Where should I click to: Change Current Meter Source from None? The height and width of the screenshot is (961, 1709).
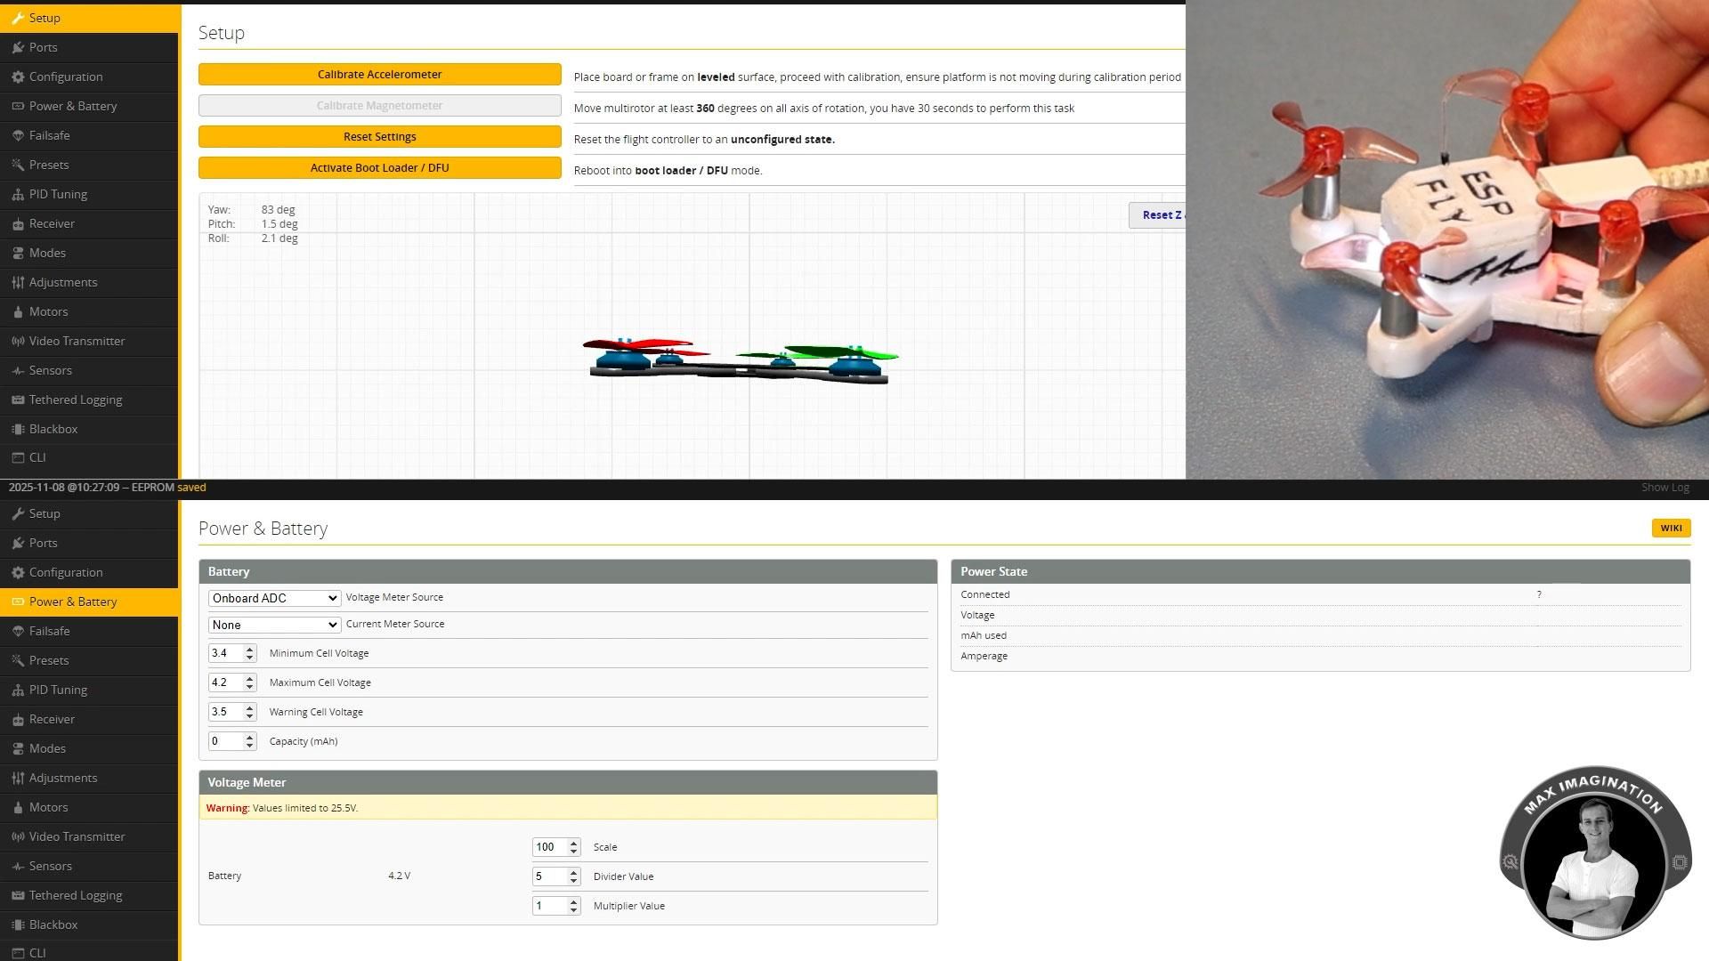pos(273,625)
